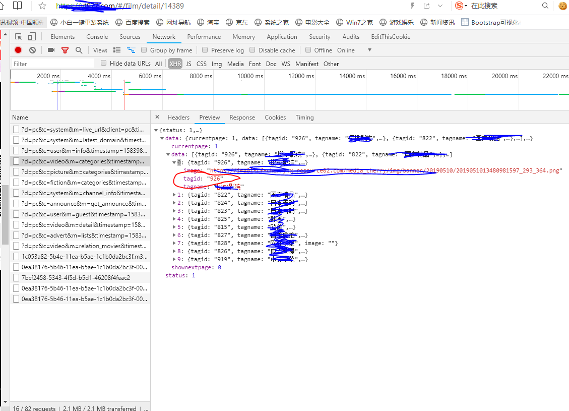Open the cookie extension icon
The height and width of the screenshot is (411, 569).
pyautogui.click(x=563, y=6)
